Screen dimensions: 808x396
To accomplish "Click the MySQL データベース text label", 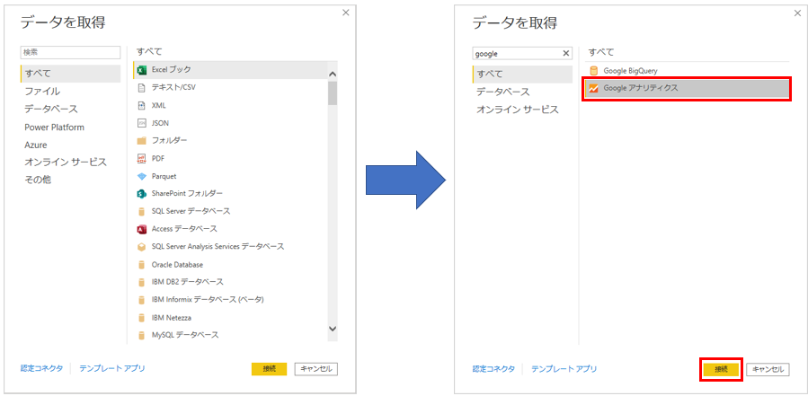I will (x=185, y=335).
